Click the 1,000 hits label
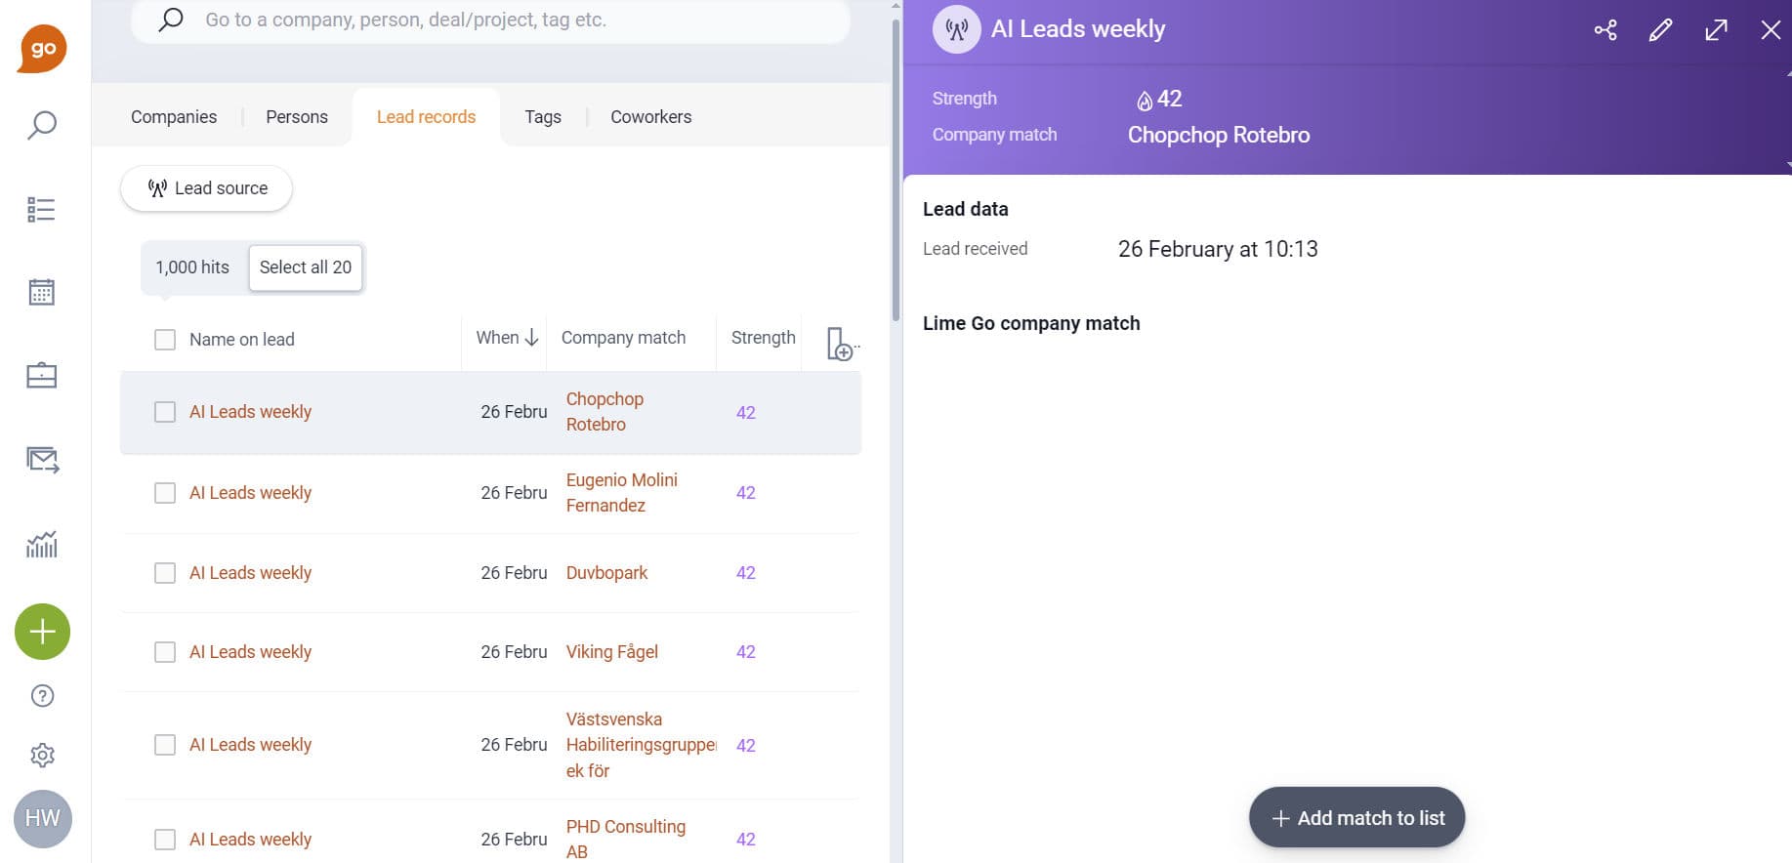The width and height of the screenshot is (1792, 863). [x=192, y=267]
